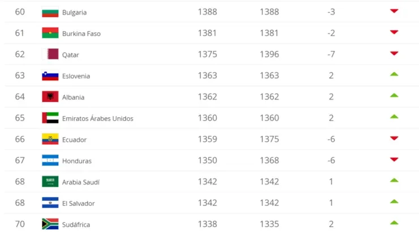The height and width of the screenshot is (232, 419).
Task: Click the Arabia Saudí flag icon
Action: click(x=50, y=182)
